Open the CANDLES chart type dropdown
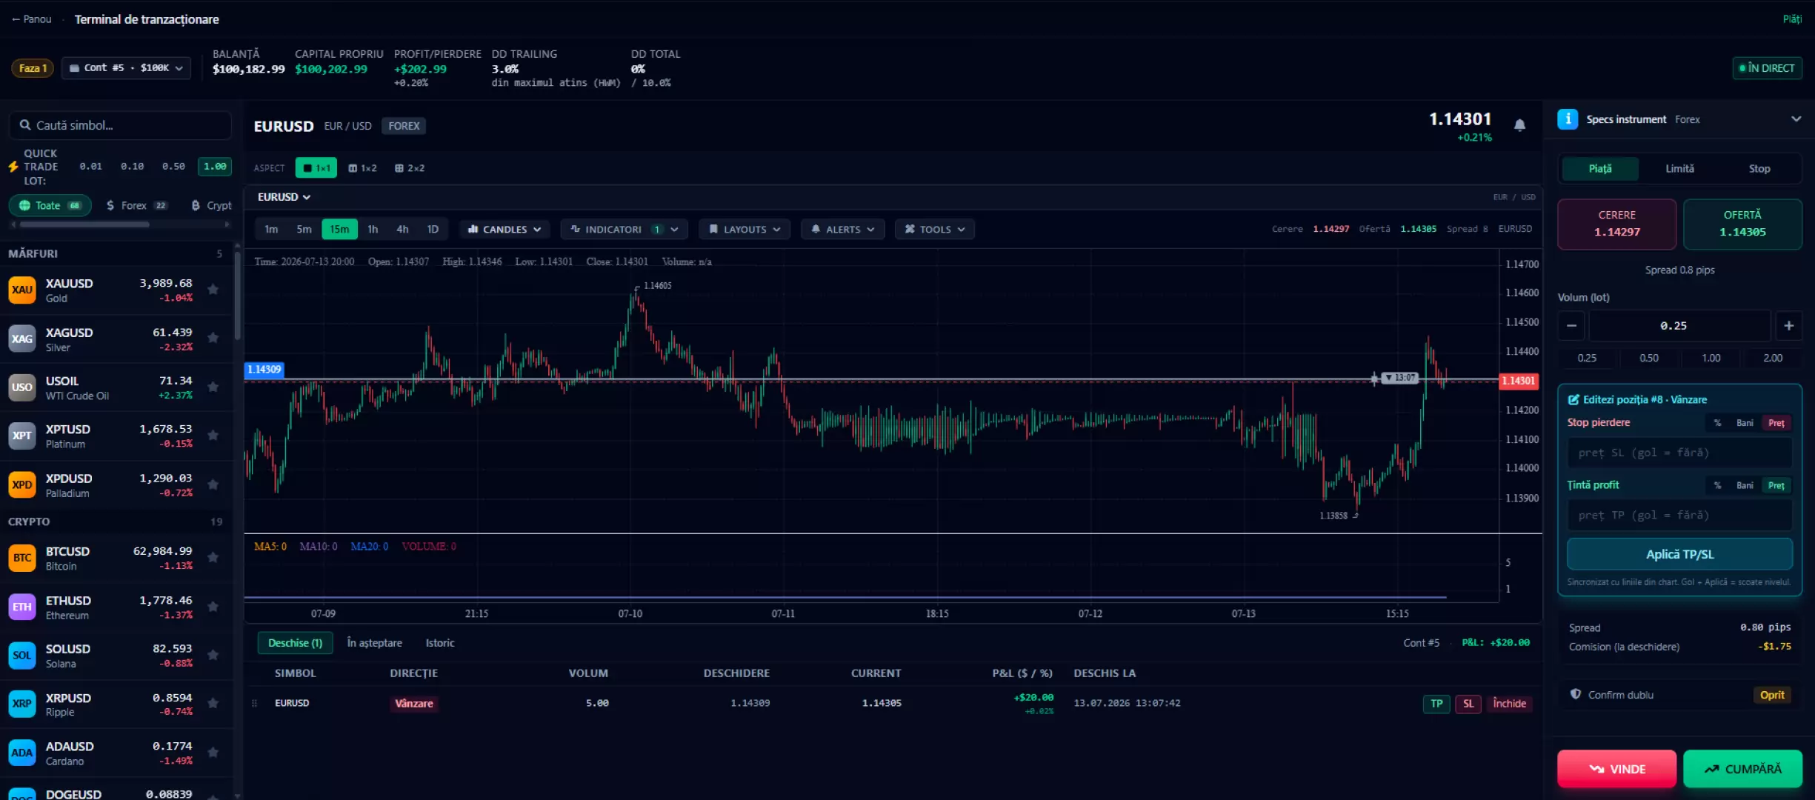The width and height of the screenshot is (1815, 800). click(504, 230)
